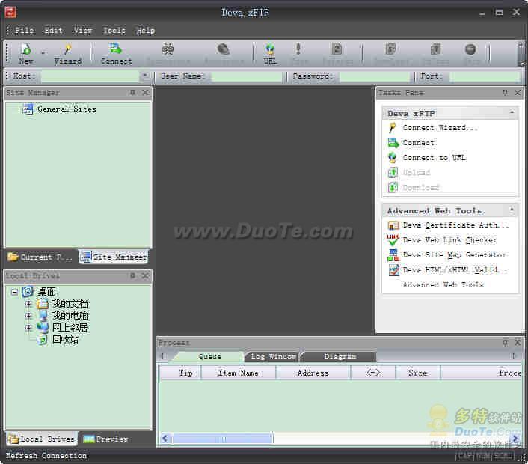Image resolution: width=528 pixels, height=464 pixels.
Task: Click the Size column header
Action: [417, 373]
